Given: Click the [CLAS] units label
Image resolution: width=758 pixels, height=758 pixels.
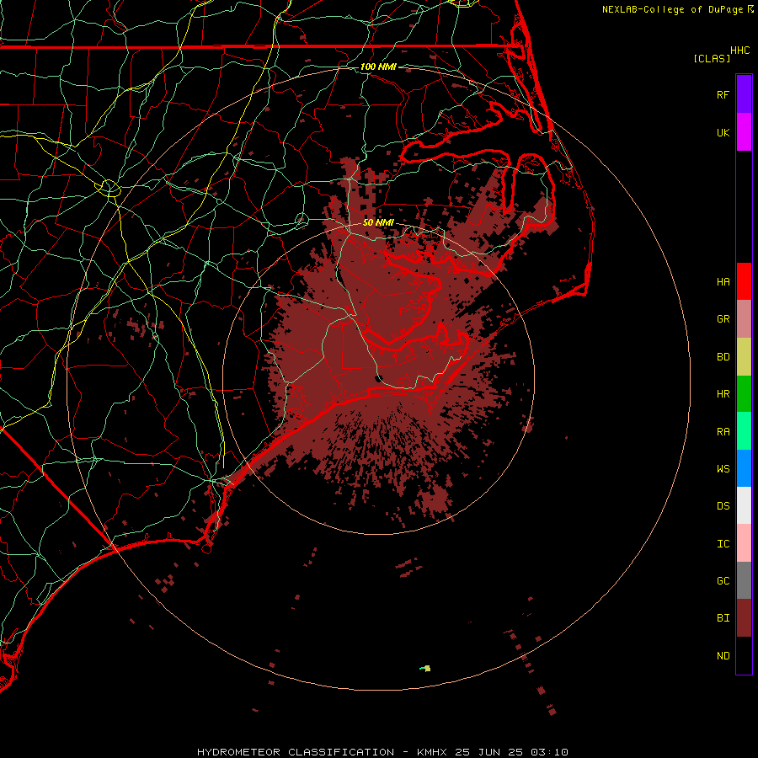Looking at the screenshot, I should coord(712,59).
